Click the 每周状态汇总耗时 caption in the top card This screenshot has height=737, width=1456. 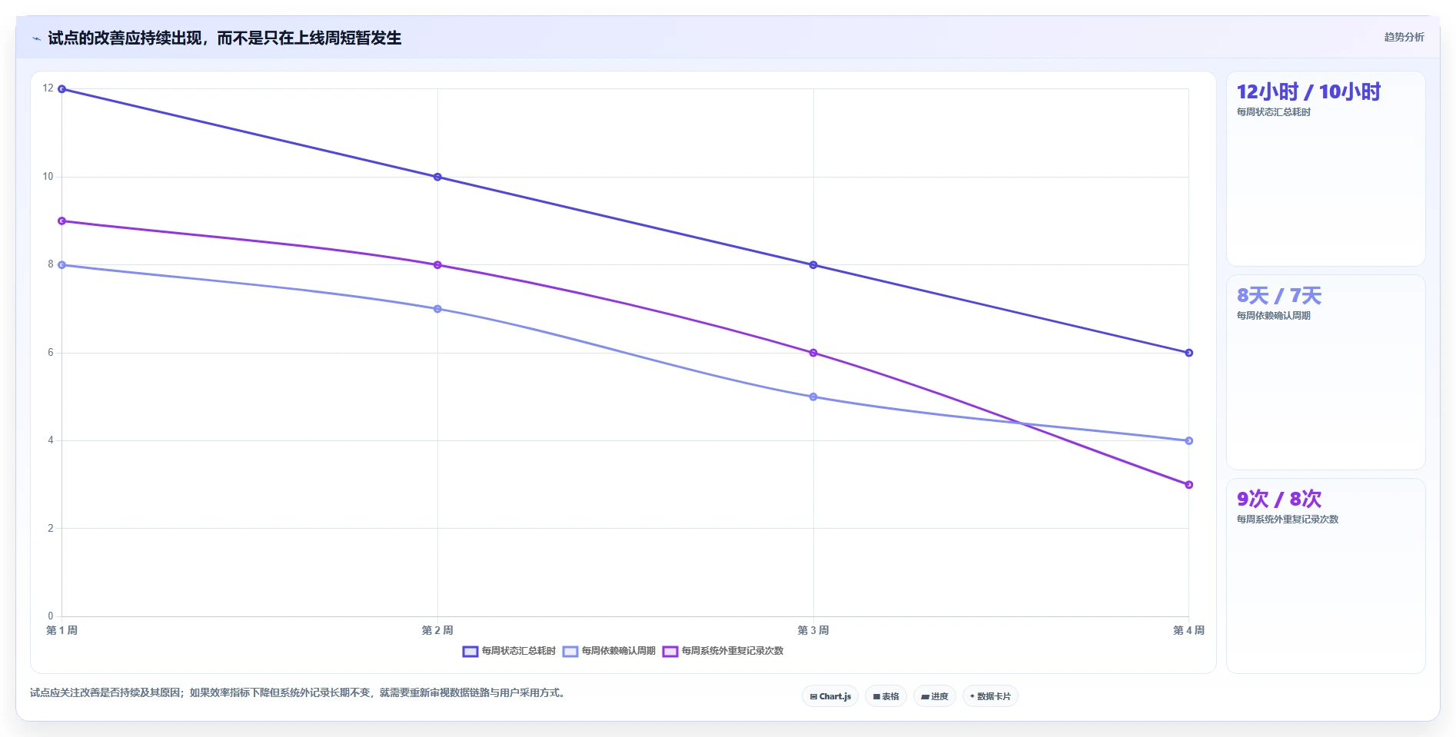tap(1273, 112)
